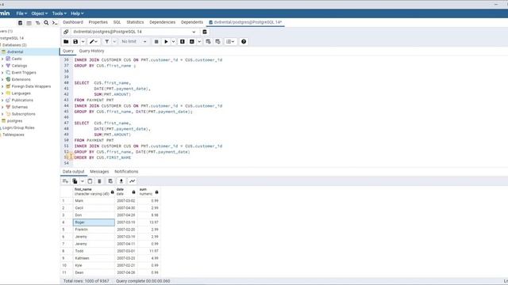
Task: Select the postgres database in tree
Action: (x=14, y=121)
